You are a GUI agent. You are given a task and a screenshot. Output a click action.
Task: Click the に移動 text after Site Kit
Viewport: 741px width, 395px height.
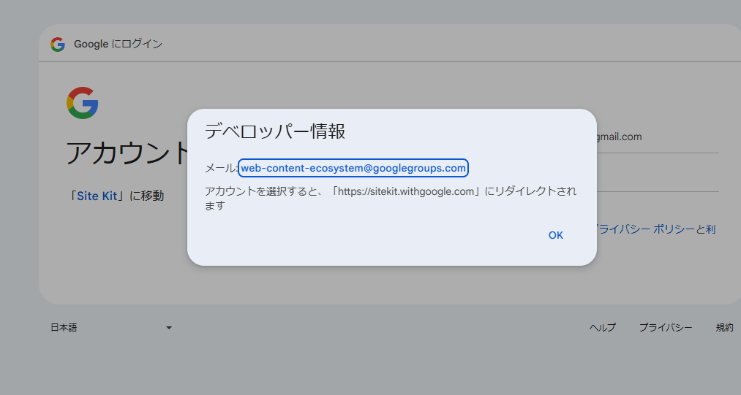(x=147, y=196)
